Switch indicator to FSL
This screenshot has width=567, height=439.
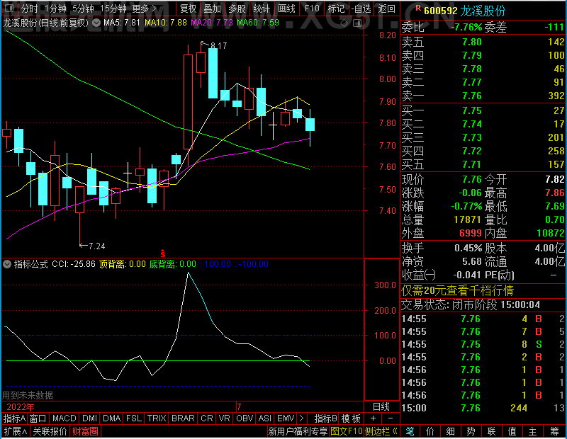[x=134, y=418]
